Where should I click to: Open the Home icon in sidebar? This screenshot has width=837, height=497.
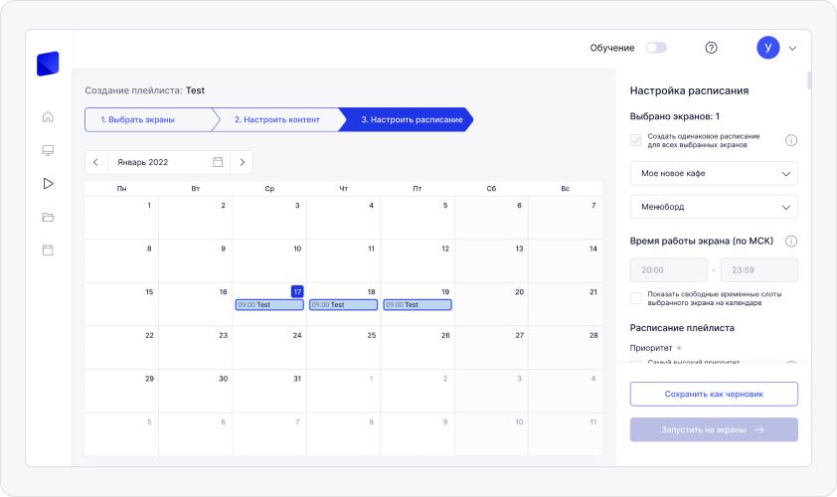pos(48,117)
